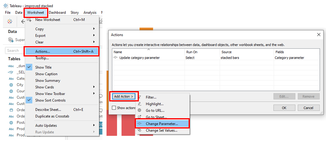Open the Dashboard menu
Viewport: 326px width, 142px height.
click(x=57, y=12)
